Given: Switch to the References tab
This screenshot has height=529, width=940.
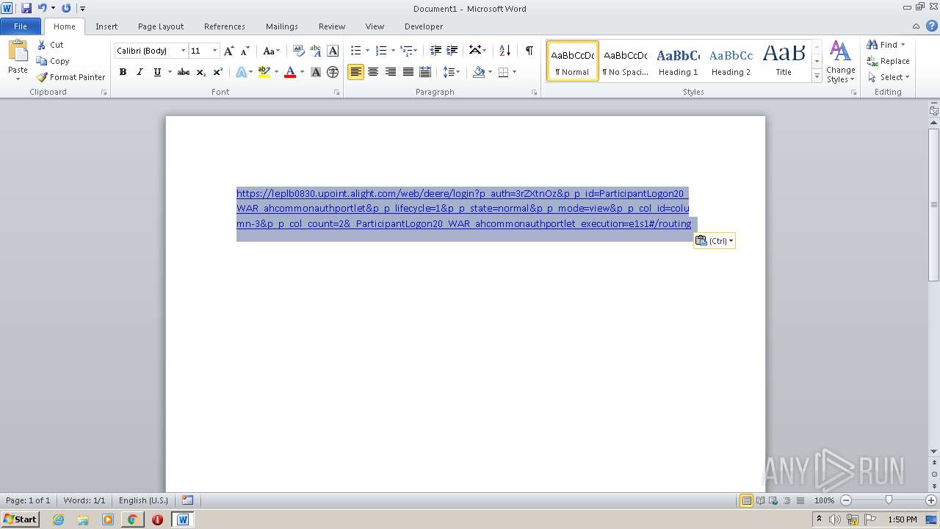Looking at the screenshot, I should pos(225,26).
